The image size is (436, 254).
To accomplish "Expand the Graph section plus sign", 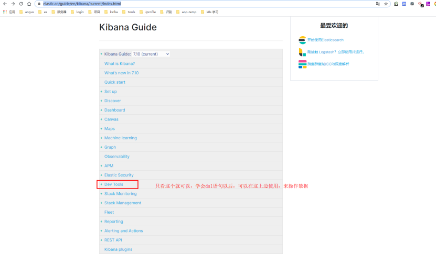I will tap(101, 147).
